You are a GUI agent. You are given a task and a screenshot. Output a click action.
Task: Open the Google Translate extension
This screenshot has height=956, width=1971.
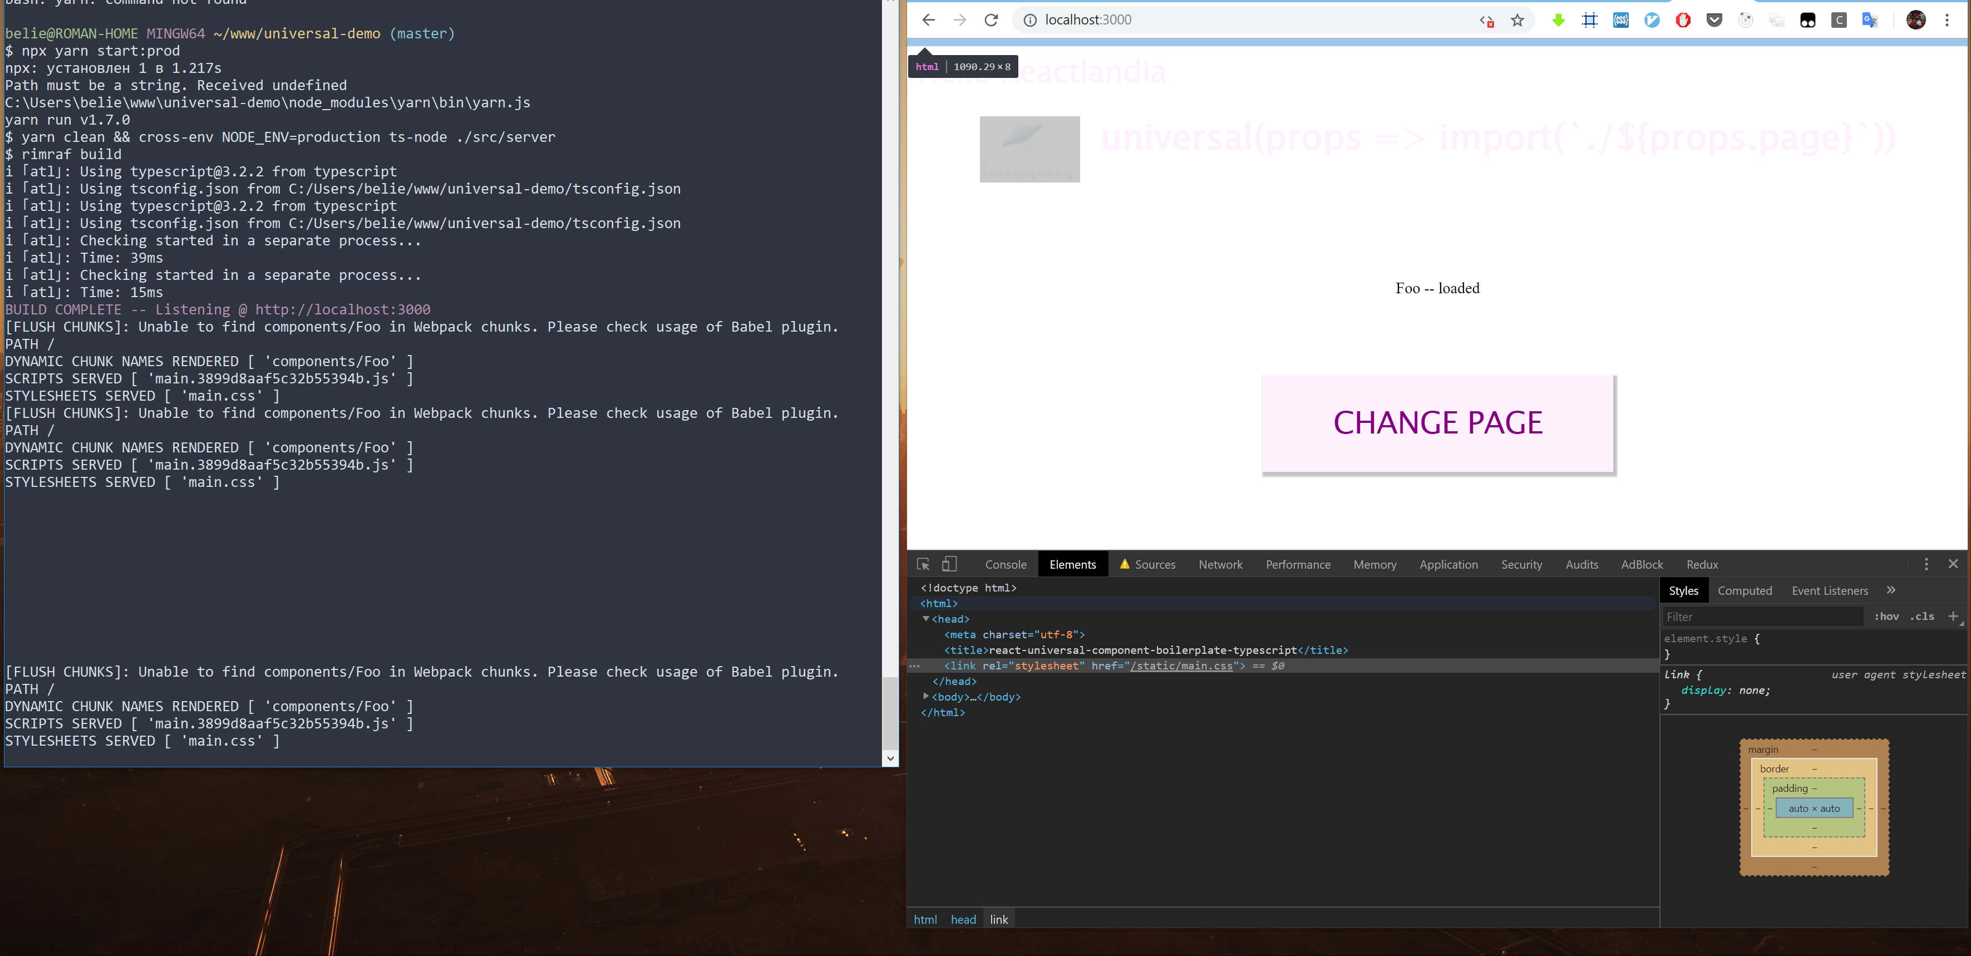pyautogui.click(x=1869, y=21)
